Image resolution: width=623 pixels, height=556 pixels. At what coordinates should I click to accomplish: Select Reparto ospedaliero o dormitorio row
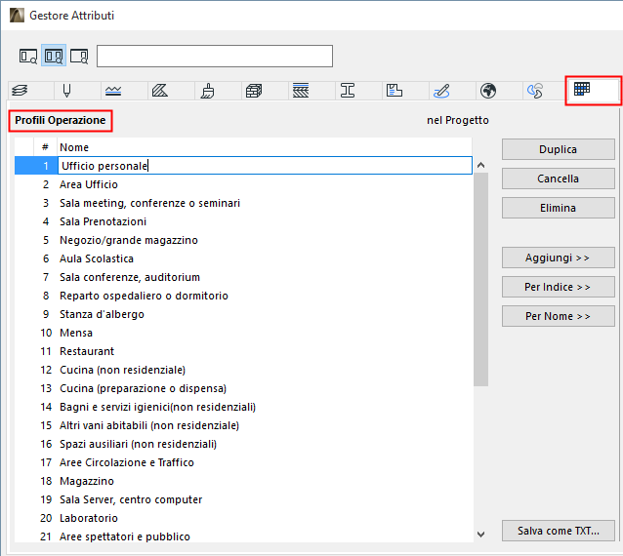(243, 296)
